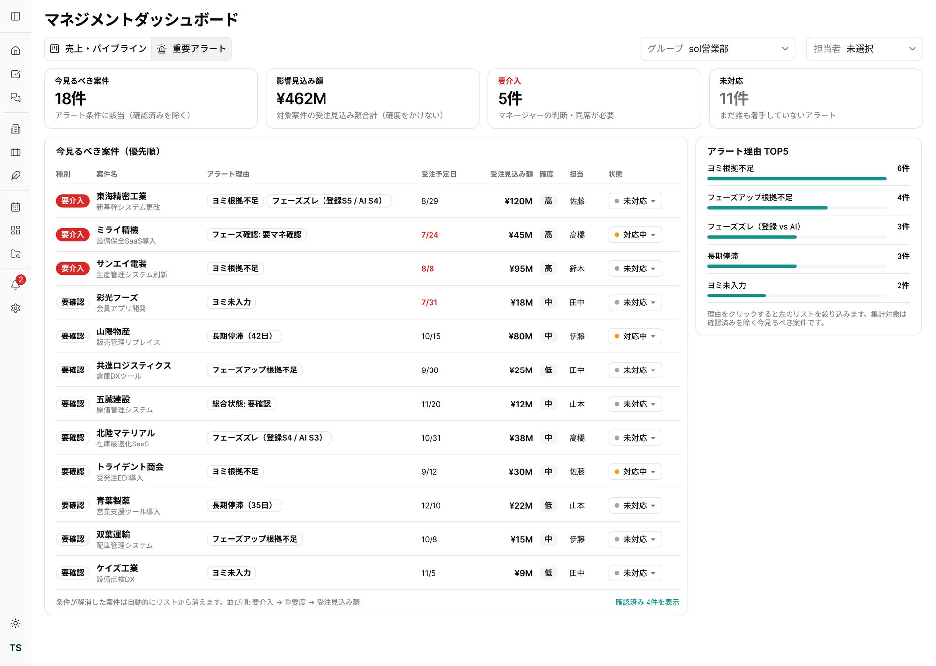This screenshot has width=936, height=666.
Task: Open the home icon in sidebar
Action: click(16, 50)
